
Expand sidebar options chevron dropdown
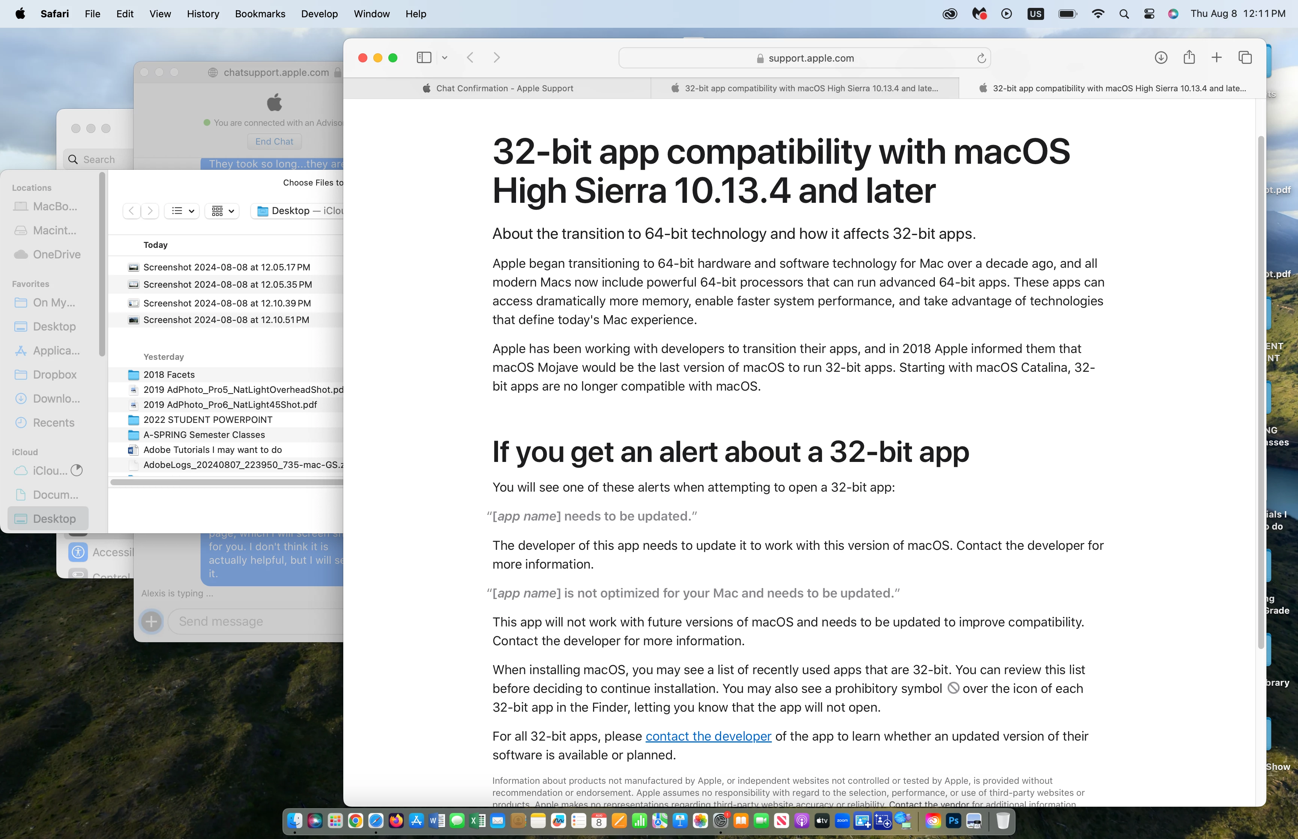[x=444, y=58]
